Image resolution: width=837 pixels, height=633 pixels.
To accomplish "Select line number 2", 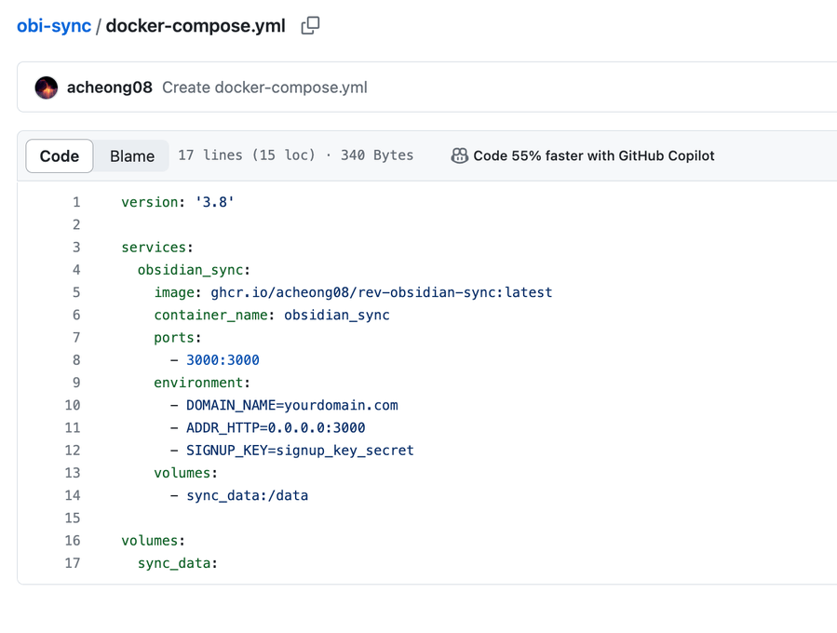I will (x=76, y=224).
